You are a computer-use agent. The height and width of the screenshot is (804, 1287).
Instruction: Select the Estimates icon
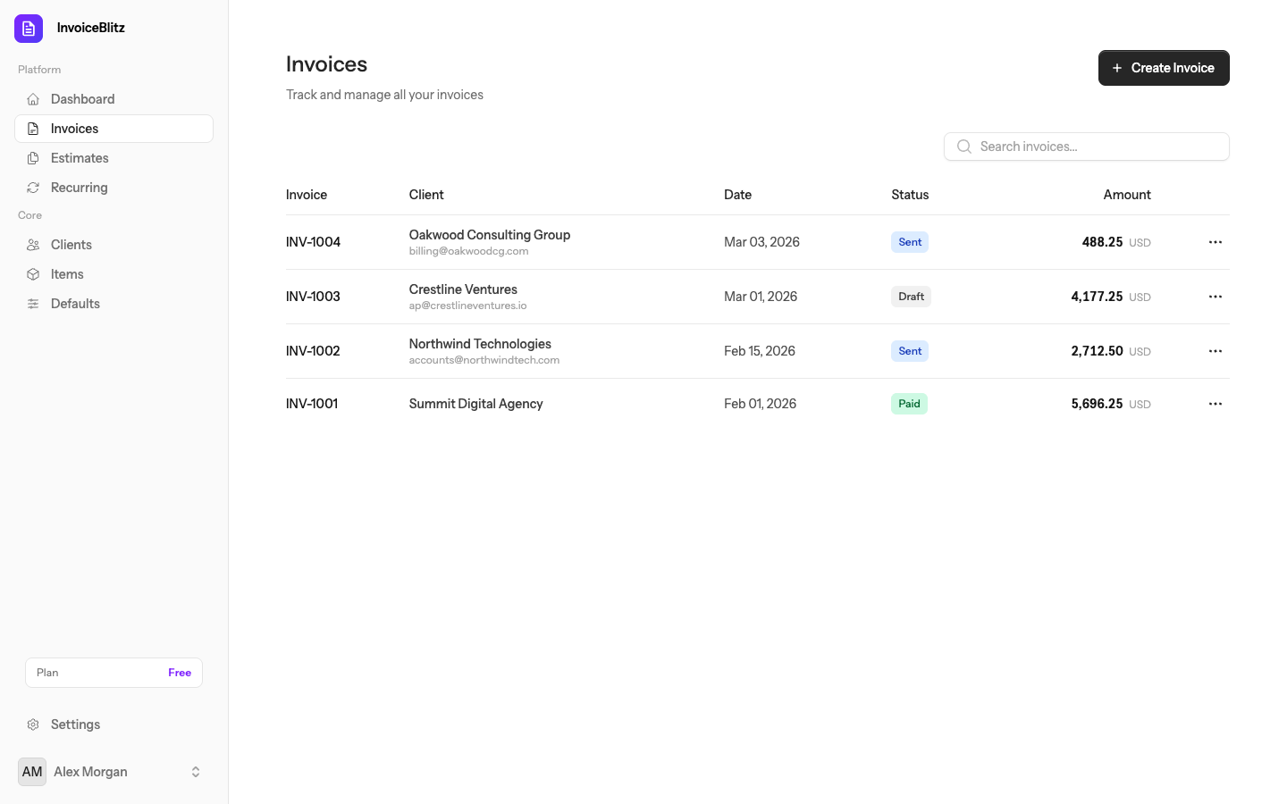[x=34, y=157]
